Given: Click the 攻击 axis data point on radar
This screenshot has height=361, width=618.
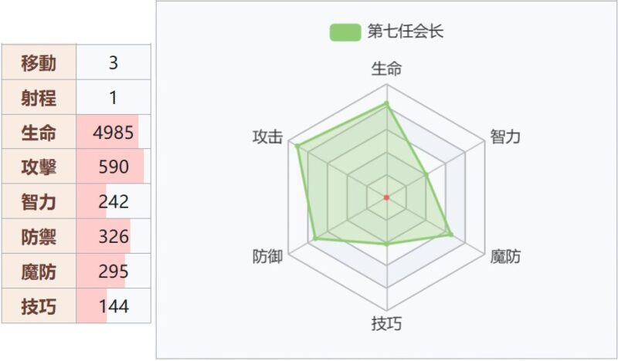Looking at the screenshot, I should pos(297,146).
